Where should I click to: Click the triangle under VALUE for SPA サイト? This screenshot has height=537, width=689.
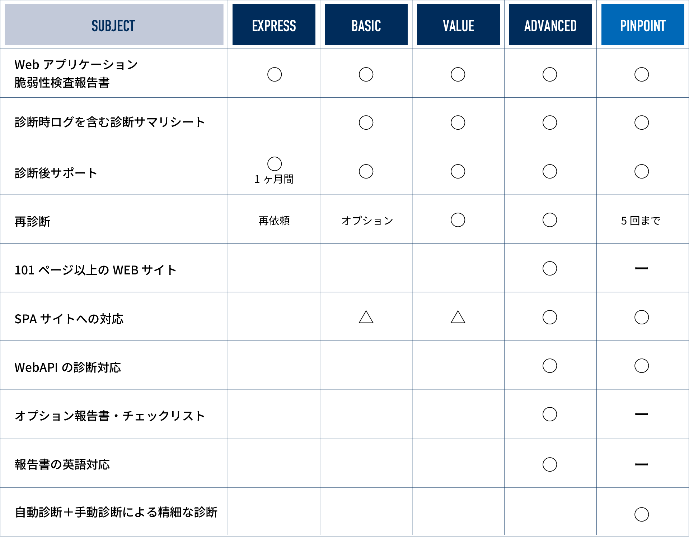click(x=458, y=317)
